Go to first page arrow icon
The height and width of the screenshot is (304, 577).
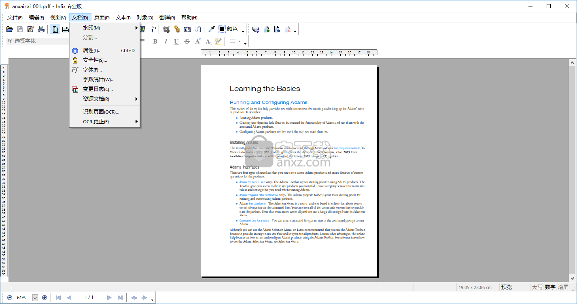pos(58,298)
